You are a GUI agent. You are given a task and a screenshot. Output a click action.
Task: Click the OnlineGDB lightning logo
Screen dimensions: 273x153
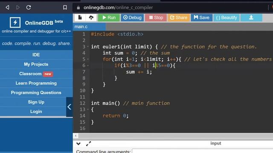tap(15, 23)
